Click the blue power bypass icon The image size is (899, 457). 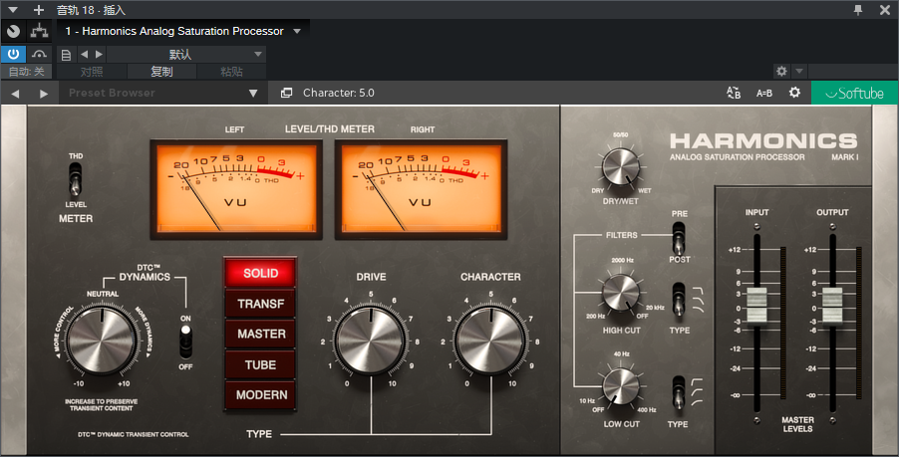click(x=13, y=54)
